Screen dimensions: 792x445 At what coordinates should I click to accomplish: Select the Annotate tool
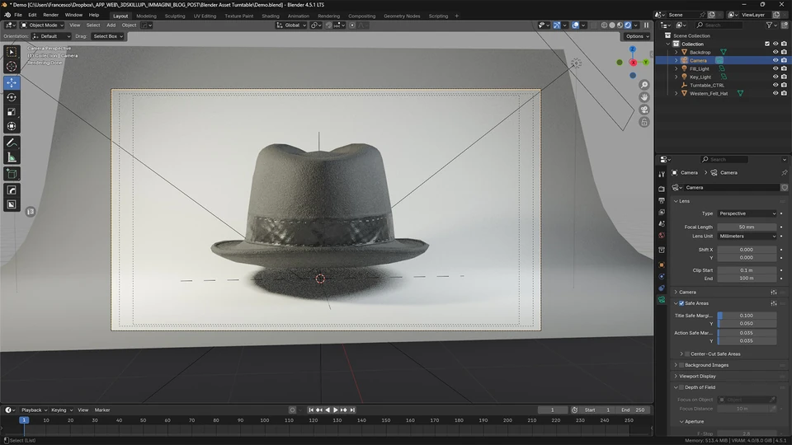point(12,143)
